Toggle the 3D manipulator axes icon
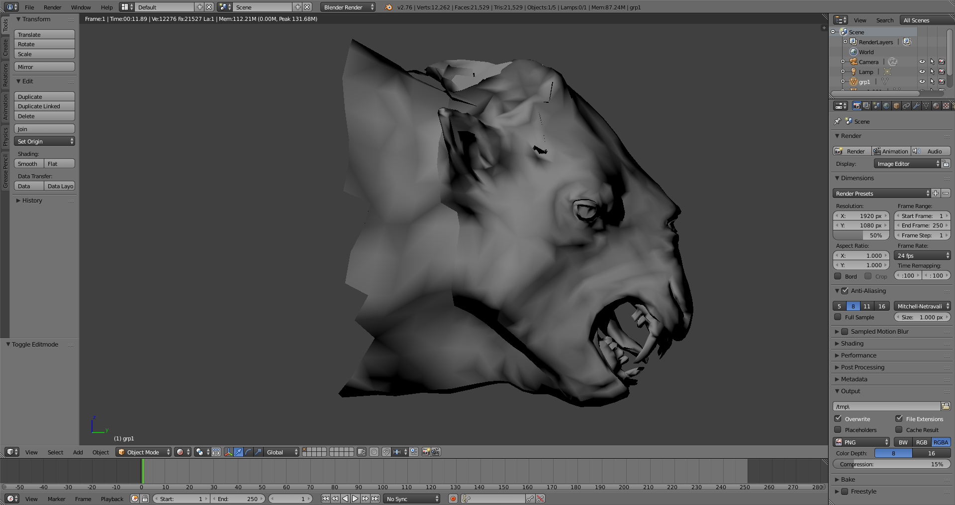Viewport: 955px width, 505px height. point(228,452)
